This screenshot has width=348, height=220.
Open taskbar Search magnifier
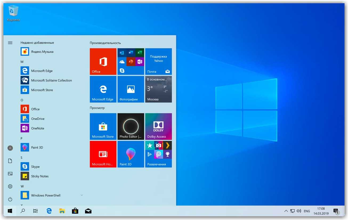pos(23,211)
